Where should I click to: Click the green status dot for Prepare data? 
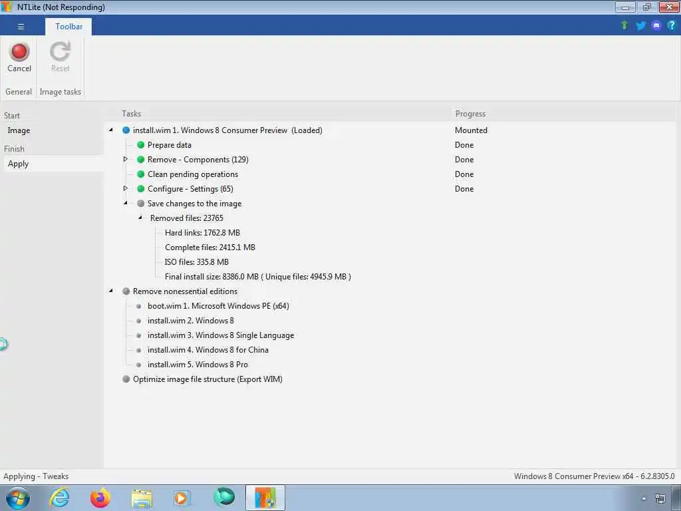(141, 144)
